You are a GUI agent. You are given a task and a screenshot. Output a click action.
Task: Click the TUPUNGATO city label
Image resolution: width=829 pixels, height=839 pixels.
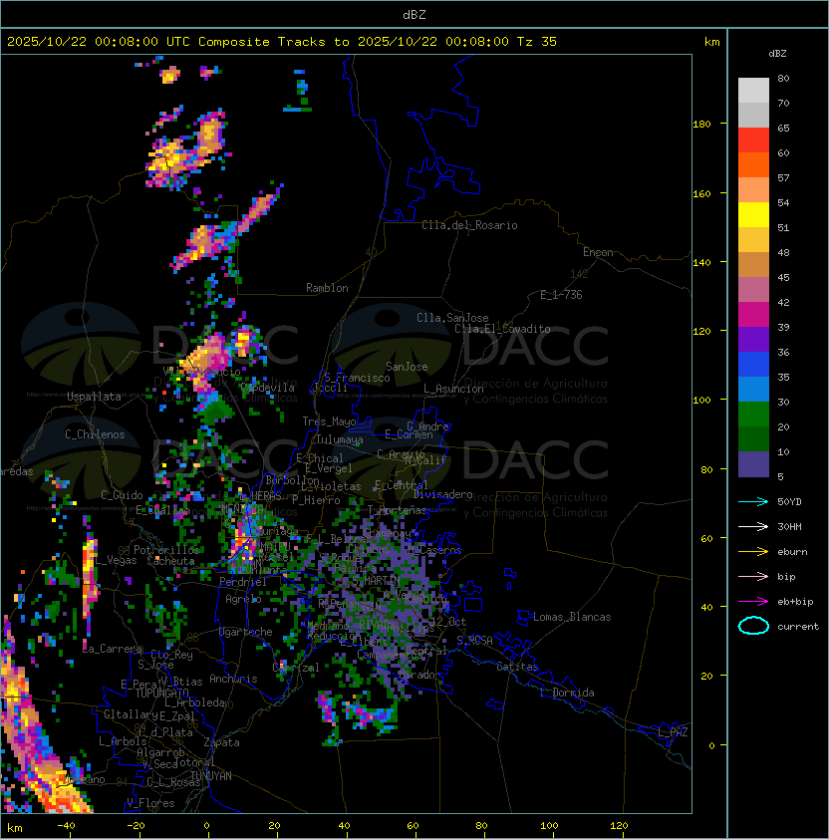pos(161,693)
